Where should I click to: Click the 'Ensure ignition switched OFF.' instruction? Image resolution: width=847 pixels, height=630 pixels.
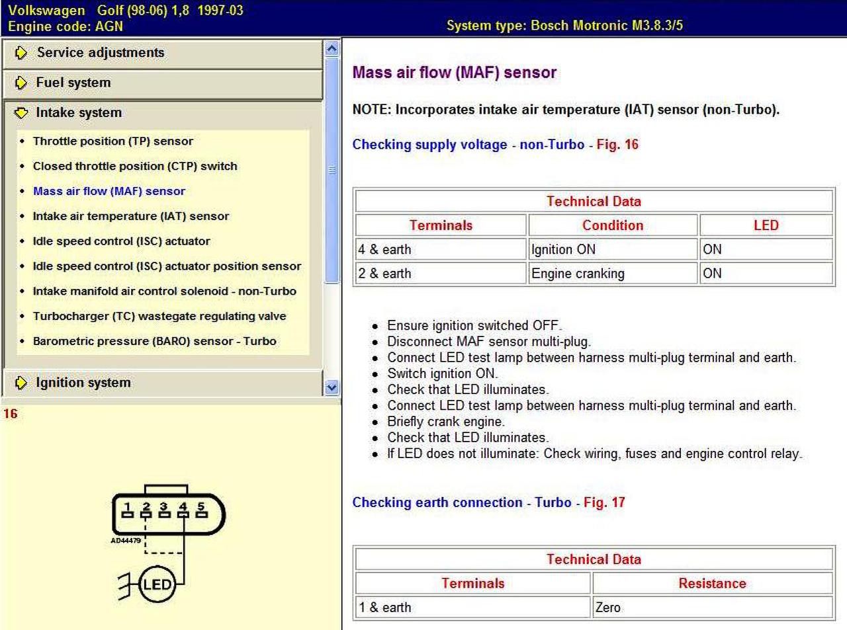click(x=474, y=326)
